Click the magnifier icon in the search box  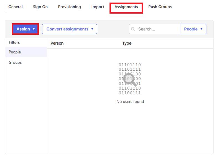click(133, 29)
